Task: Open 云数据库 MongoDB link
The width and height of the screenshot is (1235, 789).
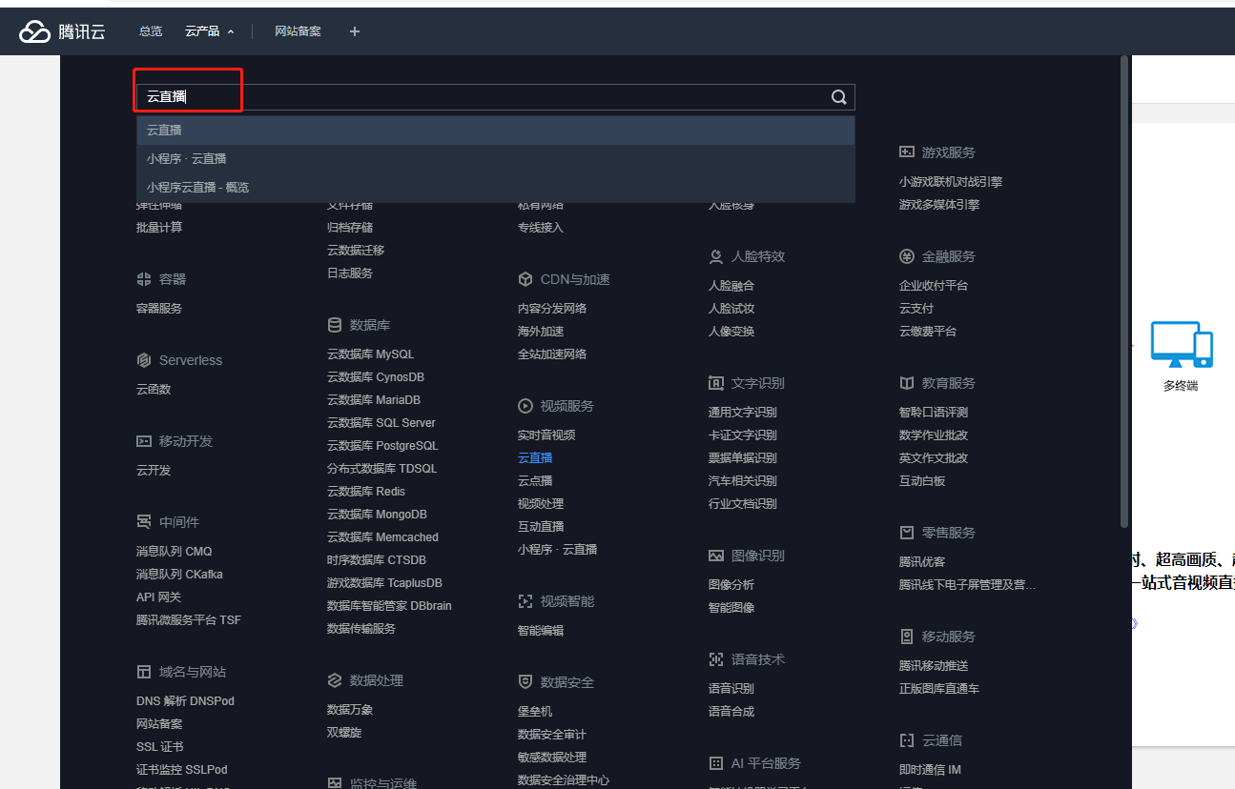Action: (377, 515)
